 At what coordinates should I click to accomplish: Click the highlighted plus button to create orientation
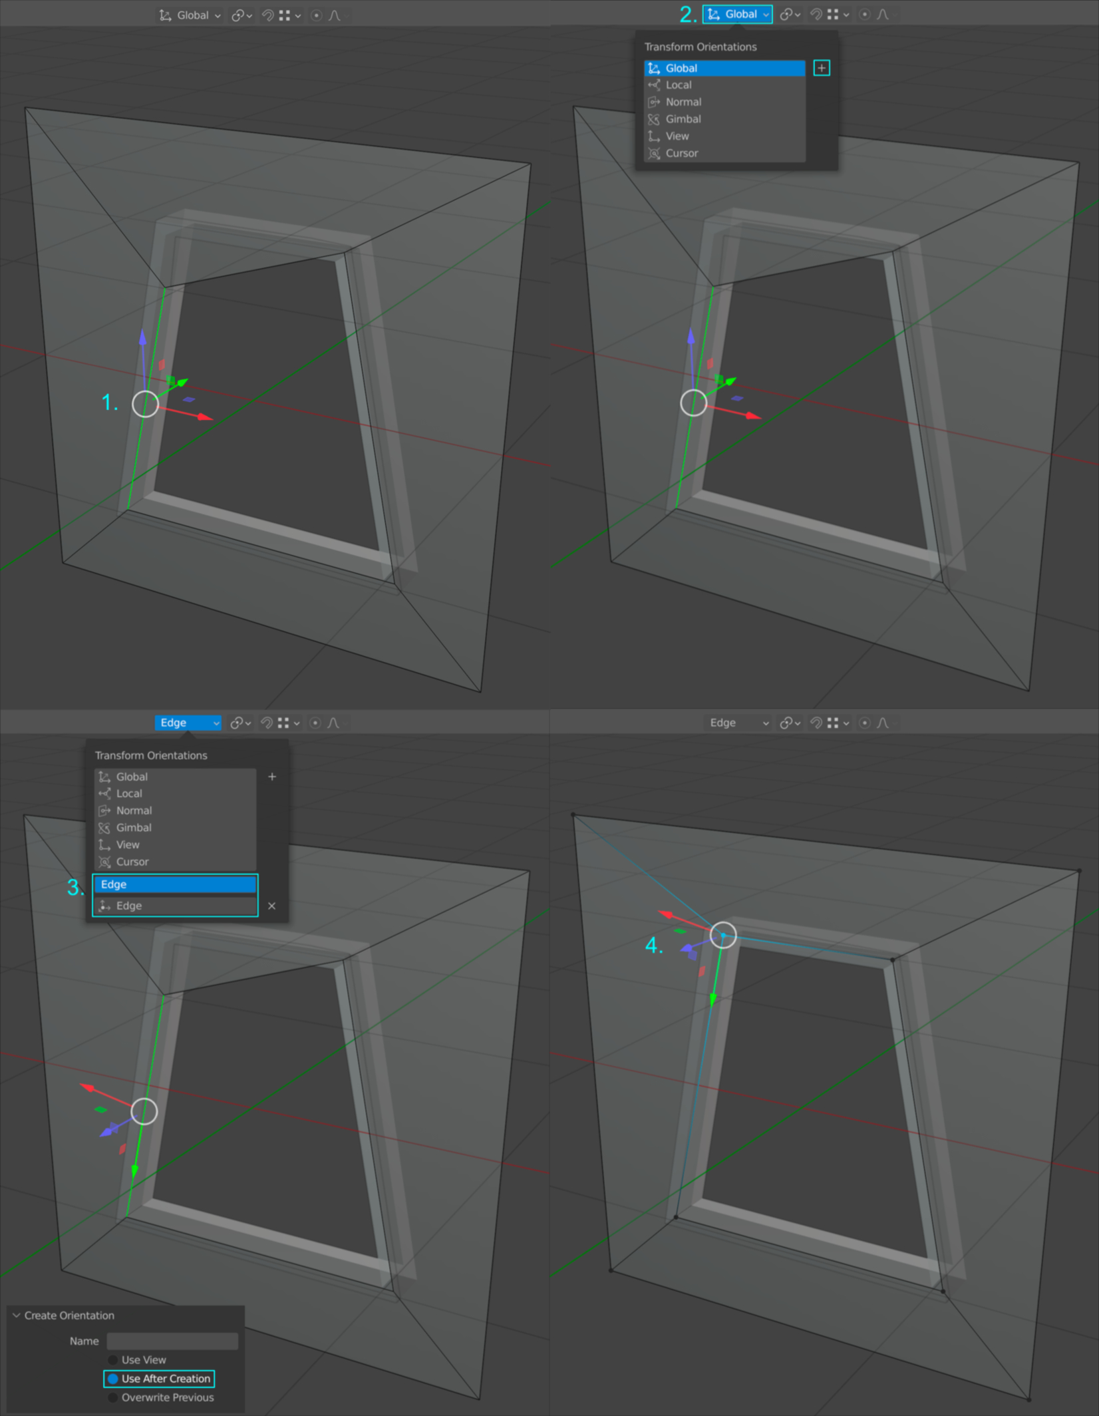pos(822,68)
